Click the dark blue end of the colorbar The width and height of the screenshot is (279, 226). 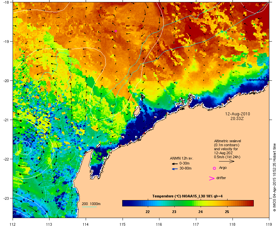coord(125,203)
